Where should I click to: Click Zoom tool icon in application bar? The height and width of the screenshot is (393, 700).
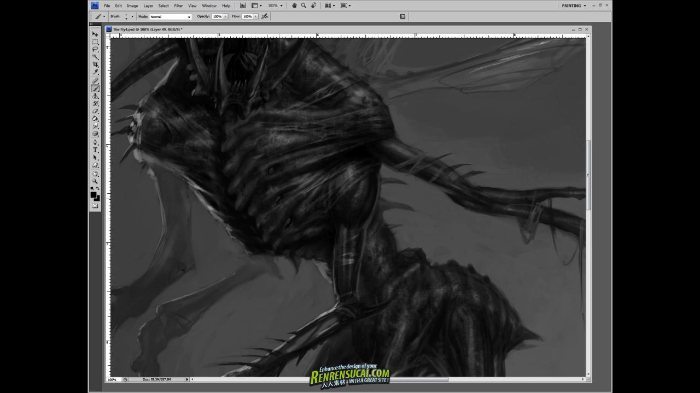click(304, 5)
